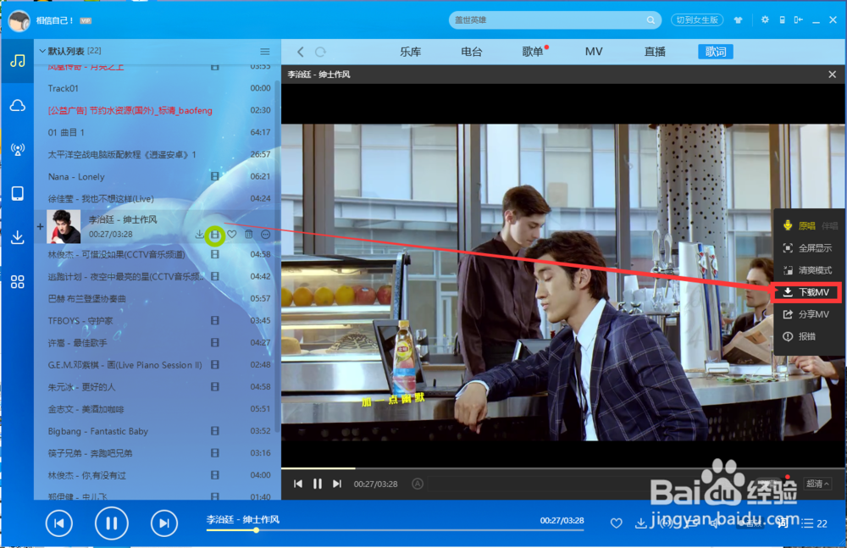847x548 pixels.
Task: Open more options on 李治廷 - 绅士作风 row
Action: coord(265,234)
